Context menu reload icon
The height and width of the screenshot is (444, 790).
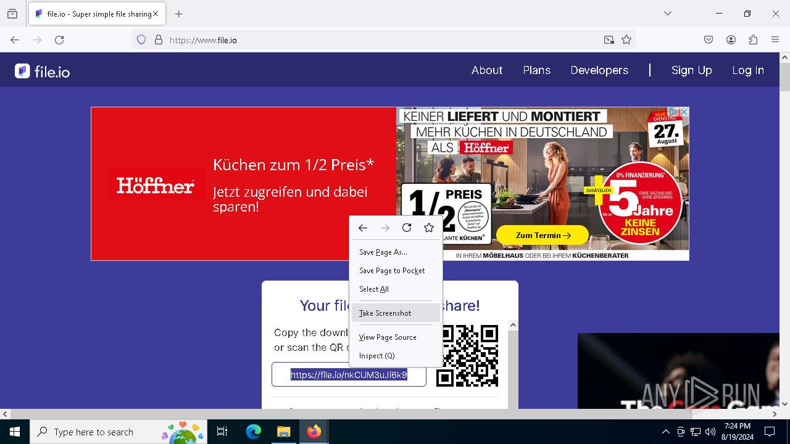pos(407,228)
